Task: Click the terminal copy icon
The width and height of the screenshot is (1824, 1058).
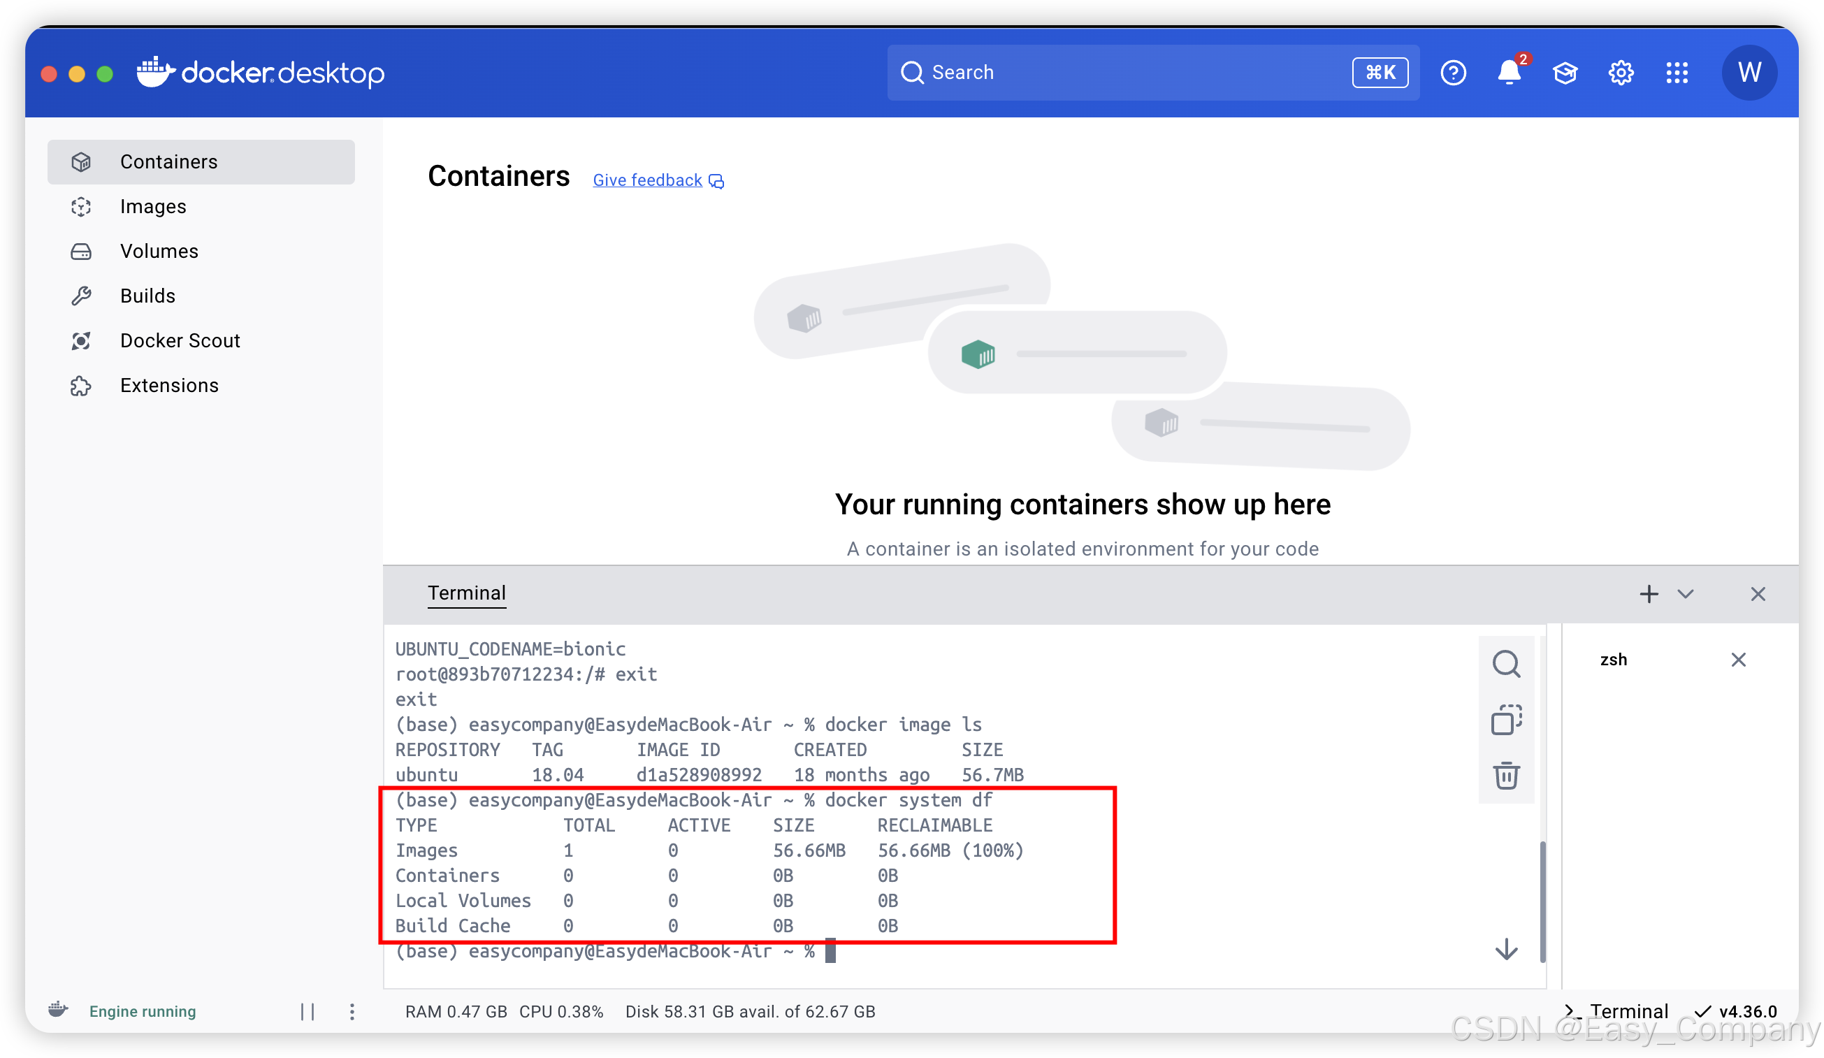Action: click(x=1505, y=719)
